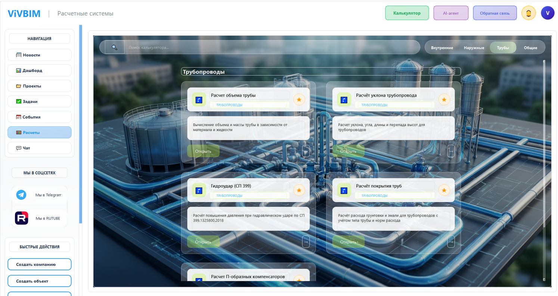
Task: Expand arrow on Гидроудар (СП 399) card
Action: (x=306, y=242)
